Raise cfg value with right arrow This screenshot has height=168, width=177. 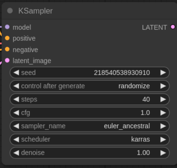click(x=163, y=113)
